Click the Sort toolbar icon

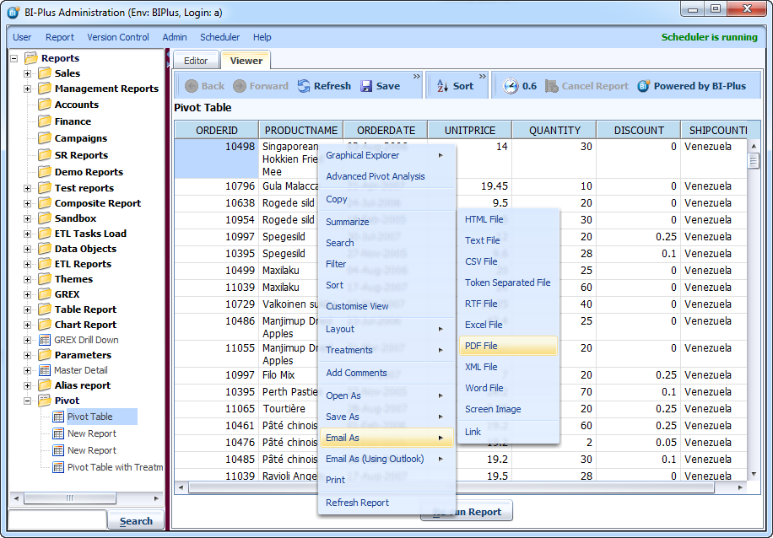click(x=442, y=86)
